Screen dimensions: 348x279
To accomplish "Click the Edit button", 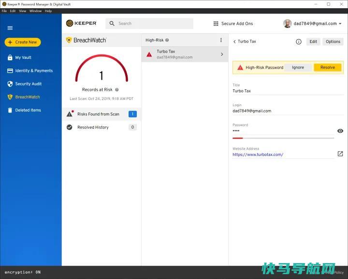I will click(x=313, y=42).
